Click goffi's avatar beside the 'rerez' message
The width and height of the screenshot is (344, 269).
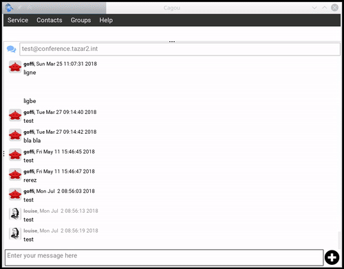pos(15,174)
